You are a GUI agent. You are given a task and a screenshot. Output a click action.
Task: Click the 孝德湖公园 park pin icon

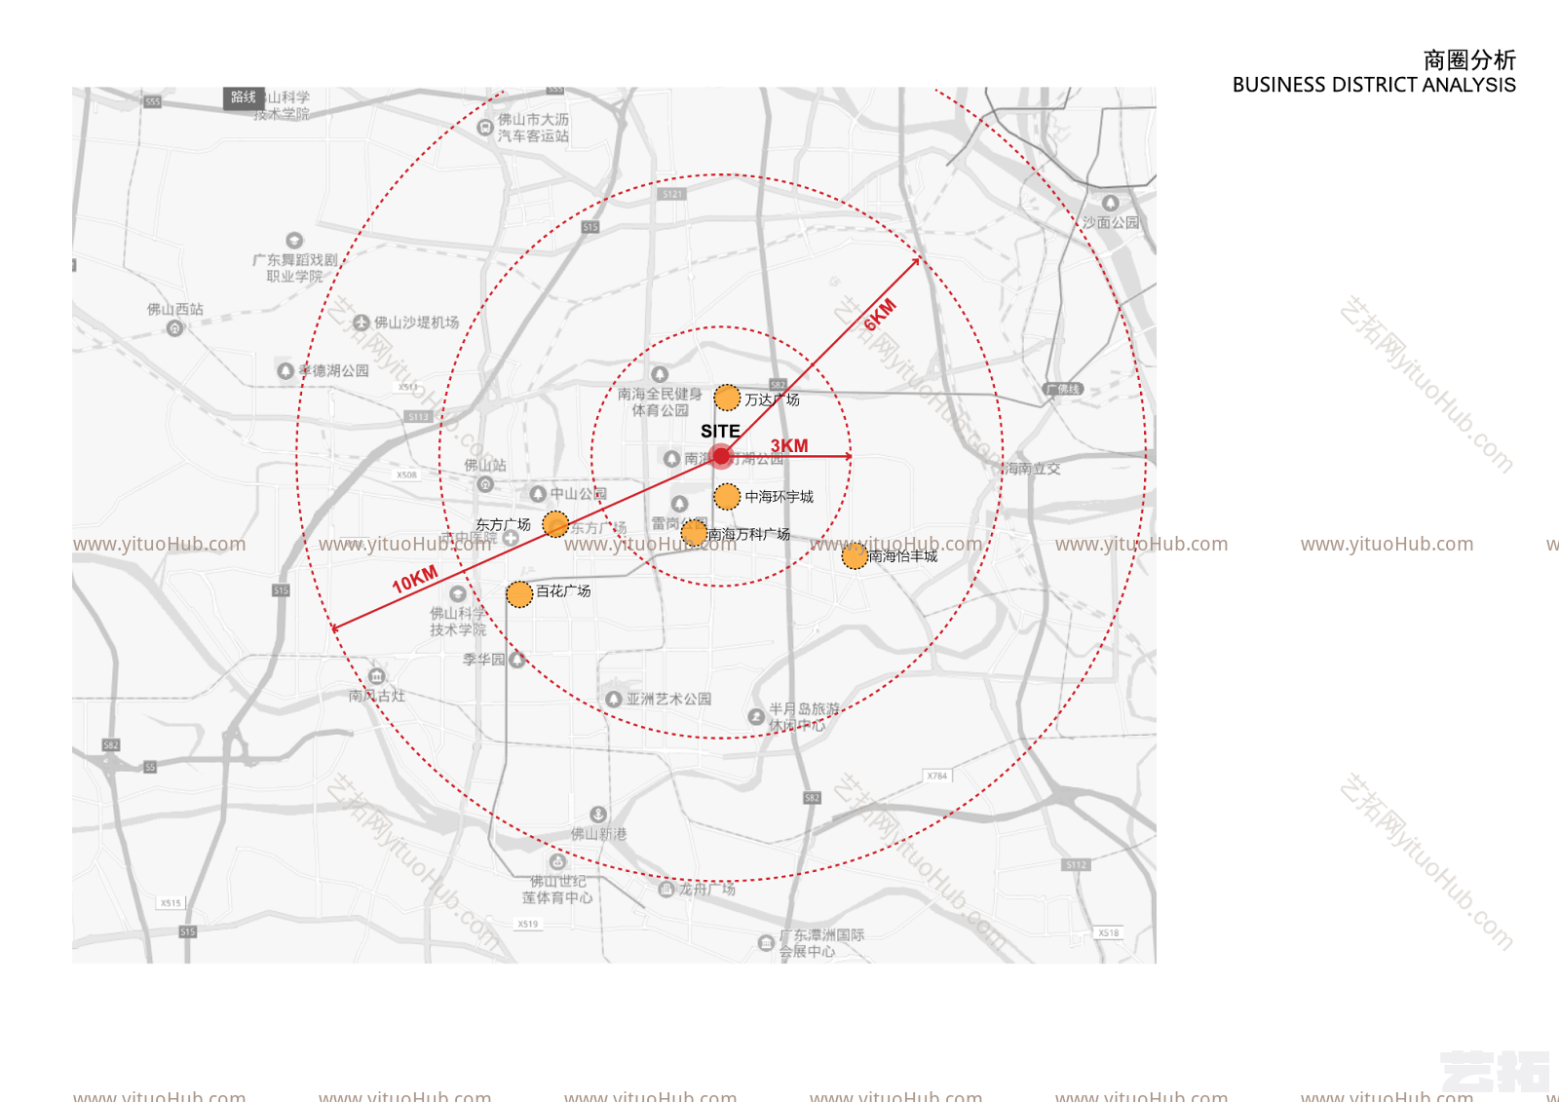(285, 371)
